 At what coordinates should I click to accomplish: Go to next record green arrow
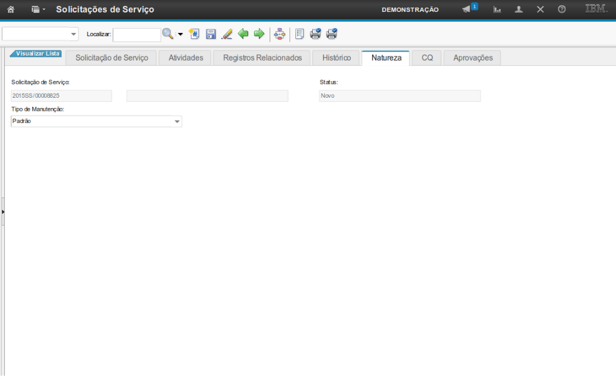click(259, 34)
